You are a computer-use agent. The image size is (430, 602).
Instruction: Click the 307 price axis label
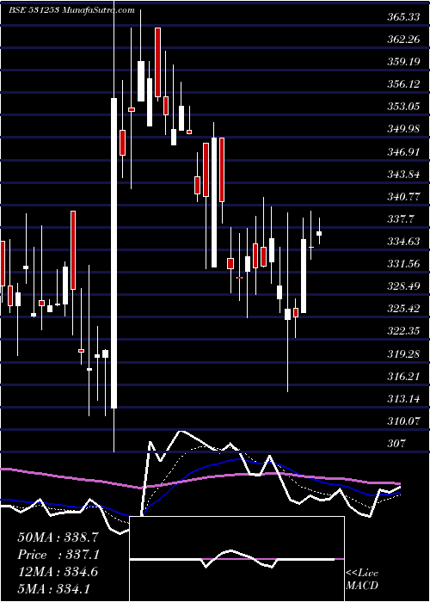coord(396,444)
